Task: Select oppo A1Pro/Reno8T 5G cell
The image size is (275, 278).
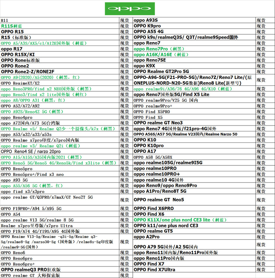Action: pos(194,191)
